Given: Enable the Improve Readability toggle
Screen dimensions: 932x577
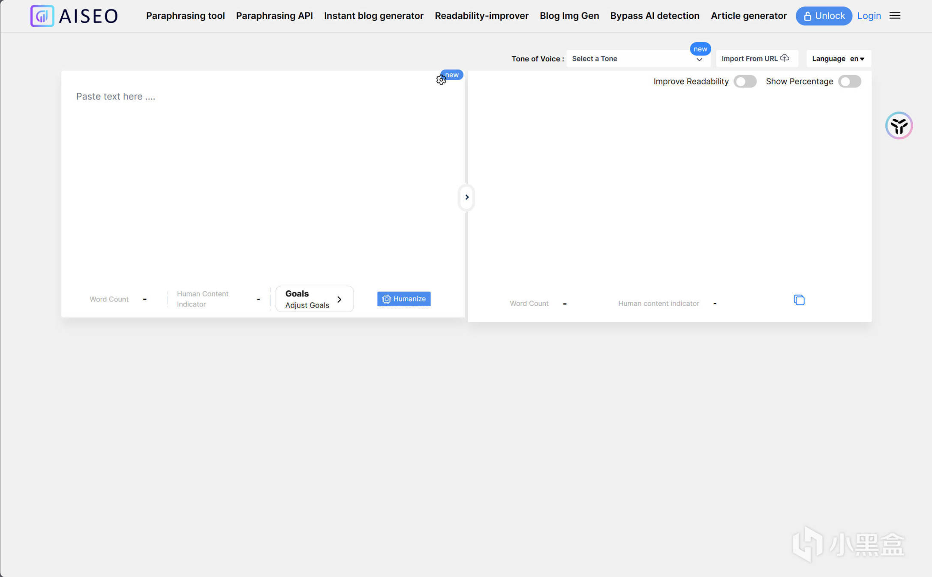Looking at the screenshot, I should pyautogui.click(x=745, y=82).
